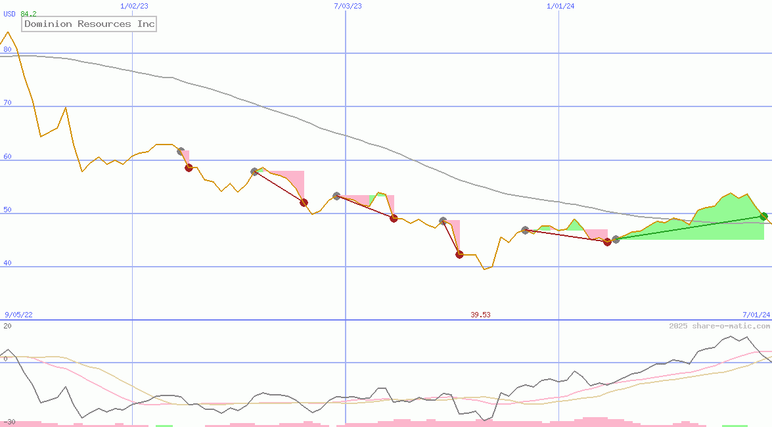772x427 pixels.
Task: Click the grey entry marker starting the green trade
Action: (616, 239)
